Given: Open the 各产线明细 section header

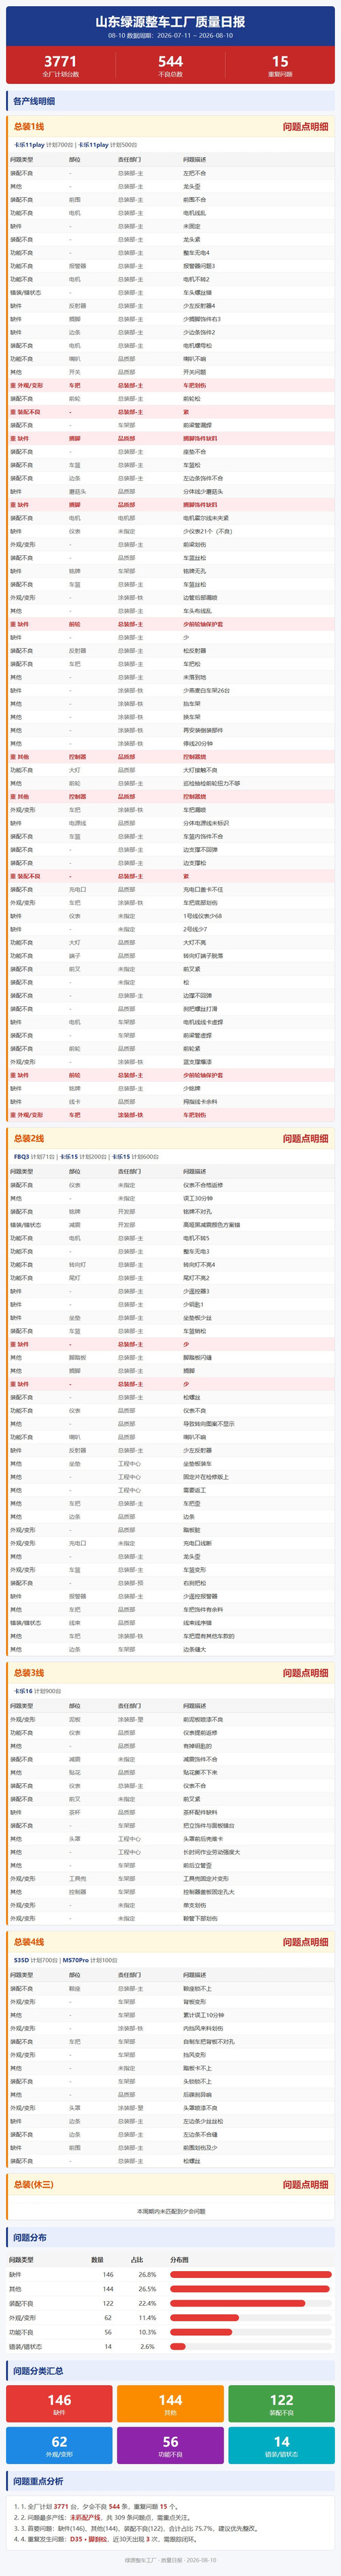Looking at the screenshot, I should click(170, 101).
